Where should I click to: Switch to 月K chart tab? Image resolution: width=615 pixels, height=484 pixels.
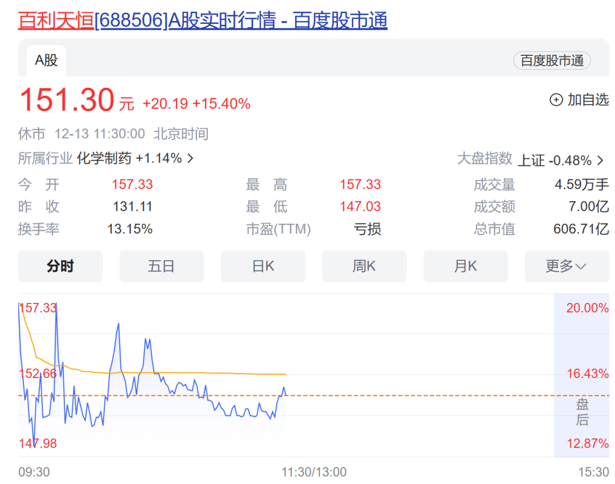466,266
